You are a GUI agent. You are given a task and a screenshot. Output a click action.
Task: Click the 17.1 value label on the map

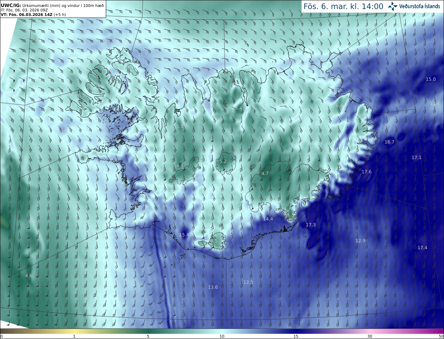(x=417, y=158)
